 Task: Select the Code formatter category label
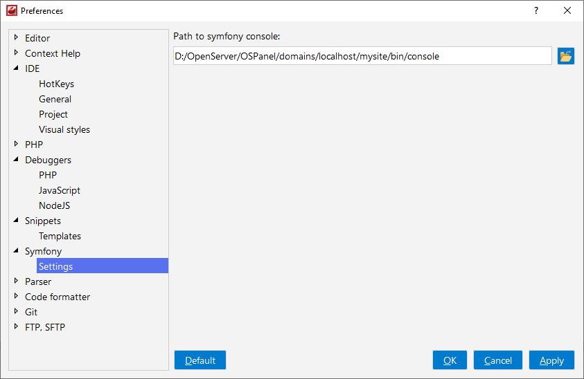click(57, 297)
